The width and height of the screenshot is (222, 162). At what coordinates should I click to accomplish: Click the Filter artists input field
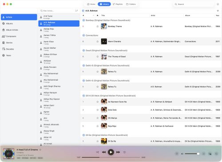(57, 11)
